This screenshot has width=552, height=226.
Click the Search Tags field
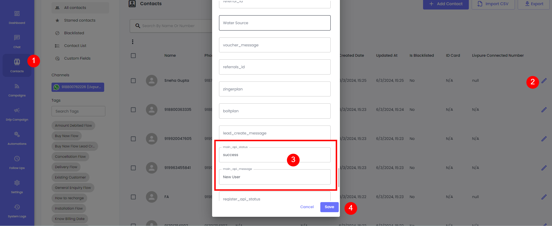[x=78, y=111]
